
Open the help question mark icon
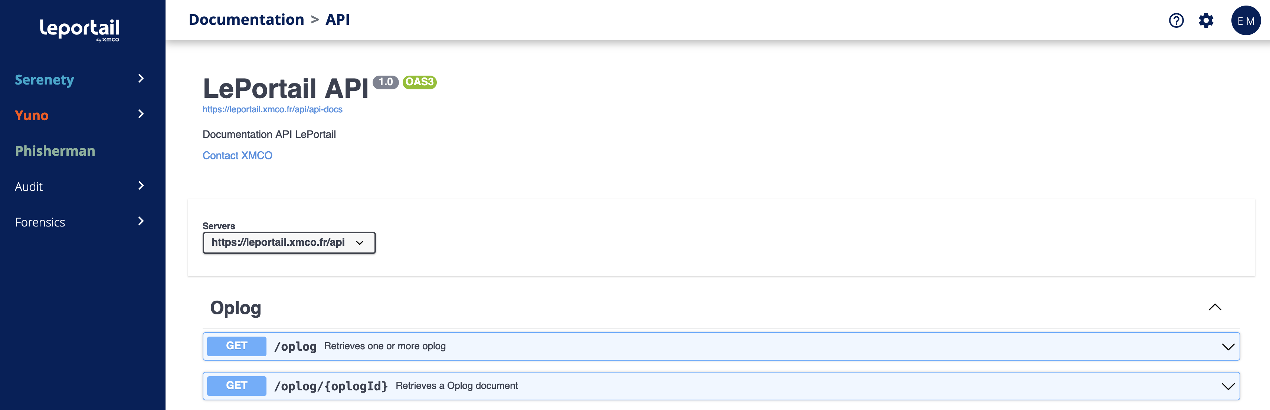tap(1176, 21)
